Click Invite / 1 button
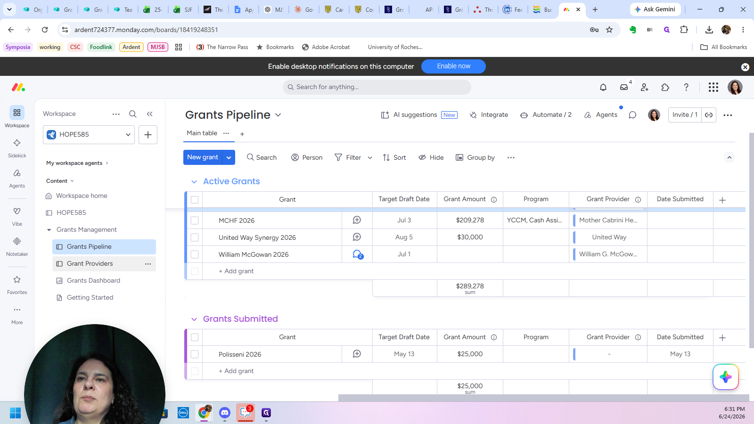This screenshot has width=754, height=424. tap(685, 115)
